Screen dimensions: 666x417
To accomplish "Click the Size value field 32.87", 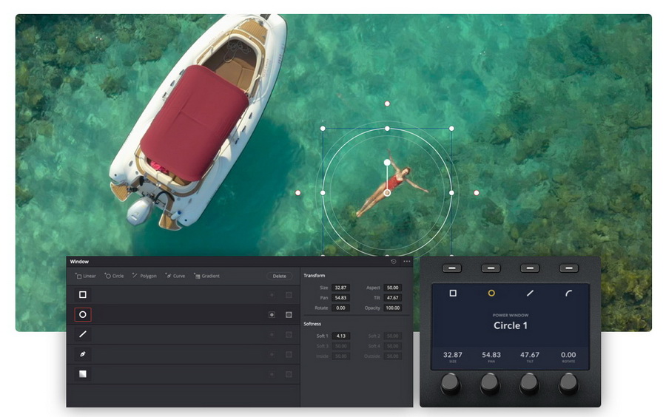I will 340,288.
